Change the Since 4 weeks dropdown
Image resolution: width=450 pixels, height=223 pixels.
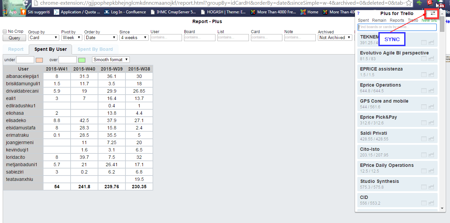tap(134, 38)
